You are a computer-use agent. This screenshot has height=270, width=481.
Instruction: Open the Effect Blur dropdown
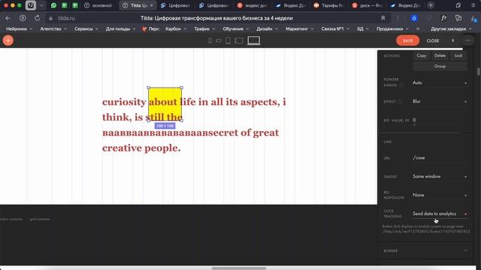tap(440, 101)
